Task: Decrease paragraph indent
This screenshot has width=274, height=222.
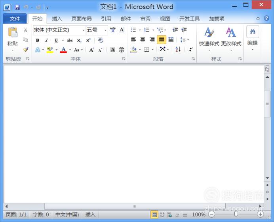Action: [175, 30]
